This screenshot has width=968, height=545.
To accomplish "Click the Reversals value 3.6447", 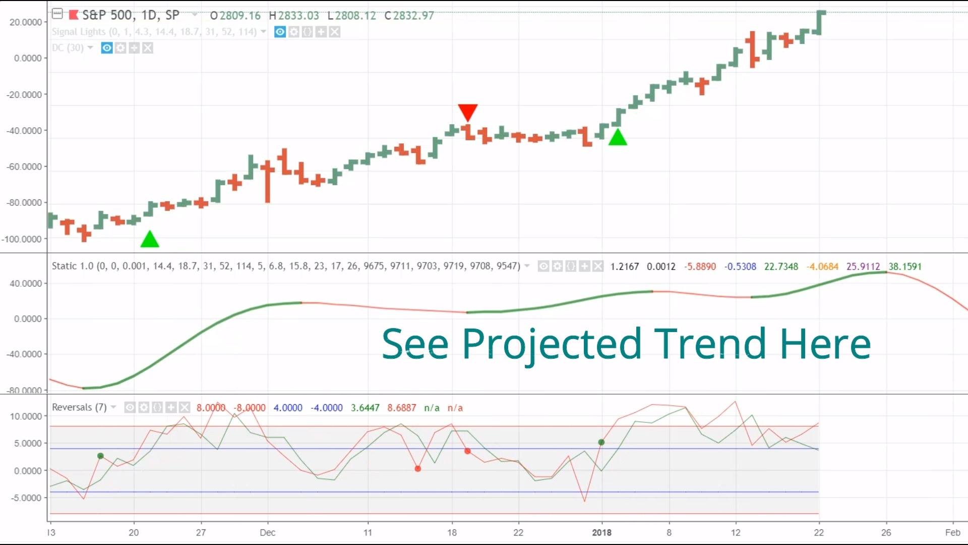I will coord(365,408).
